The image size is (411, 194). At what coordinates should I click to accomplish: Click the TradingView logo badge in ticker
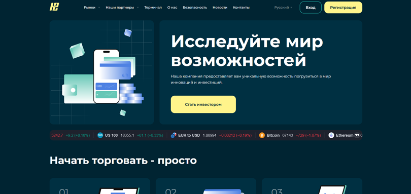pos(357,135)
